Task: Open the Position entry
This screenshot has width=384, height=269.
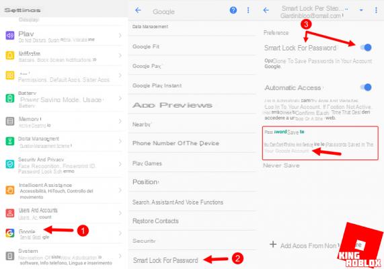Action: tap(192, 182)
